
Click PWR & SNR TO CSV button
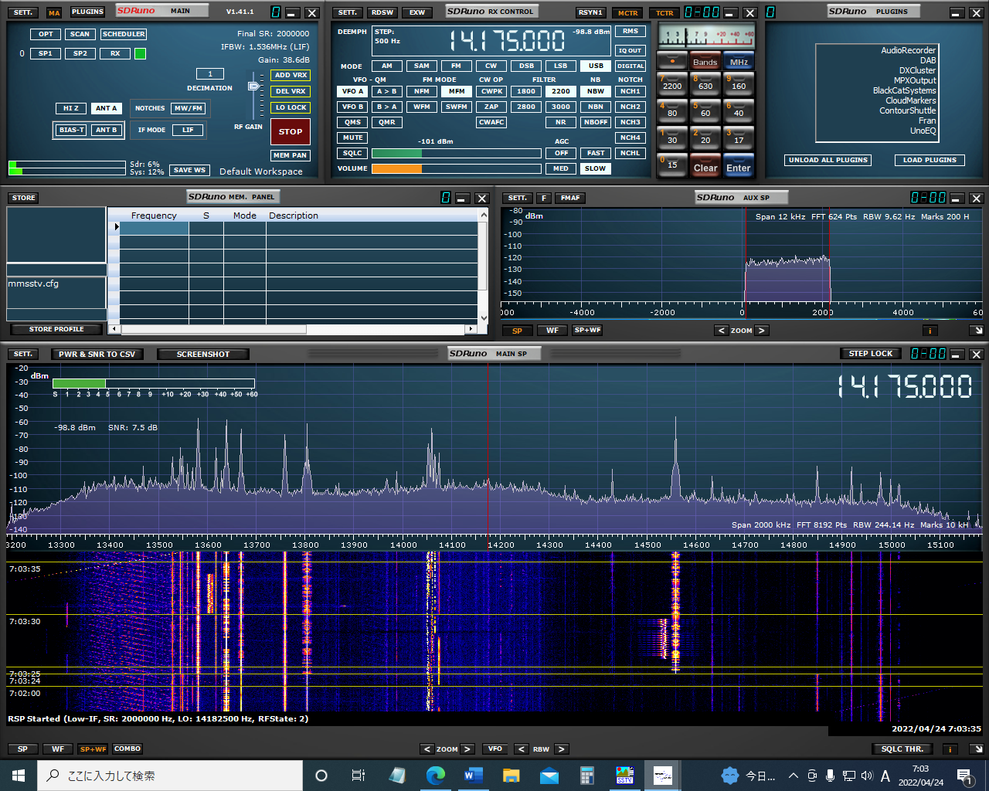pos(97,354)
